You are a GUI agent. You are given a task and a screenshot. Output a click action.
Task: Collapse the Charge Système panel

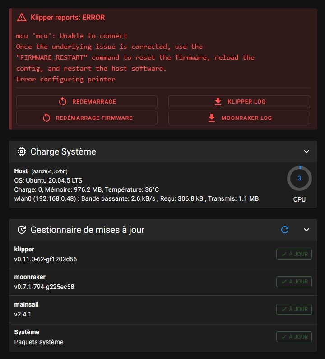pyautogui.click(x=306, y=151)
